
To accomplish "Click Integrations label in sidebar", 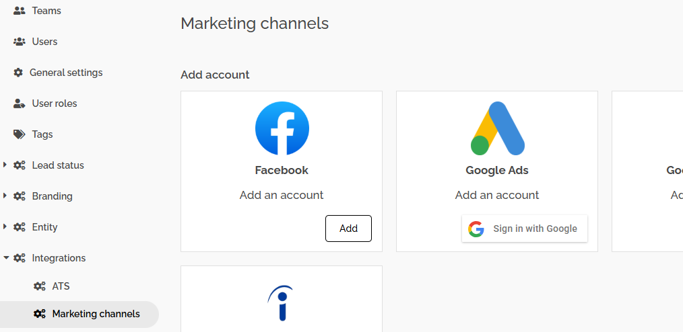I will click(59, 258).
